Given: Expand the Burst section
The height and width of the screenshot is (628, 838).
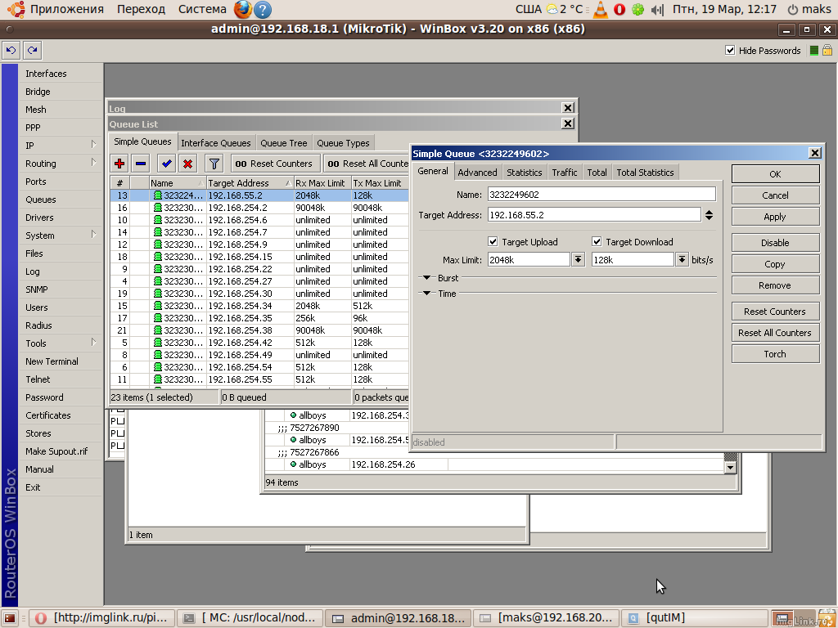Looking at the screenshot, I should 426,278.
